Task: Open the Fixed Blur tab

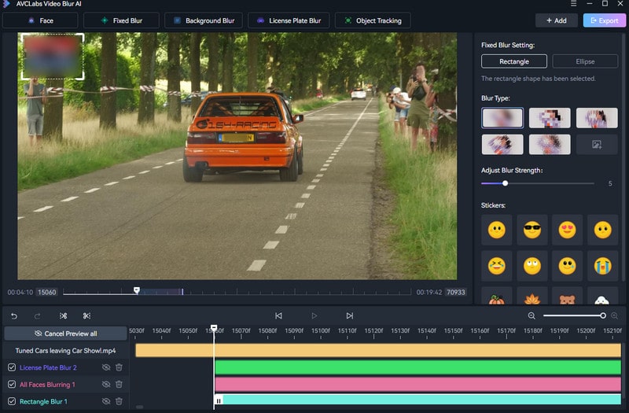Action: [121, 20]
